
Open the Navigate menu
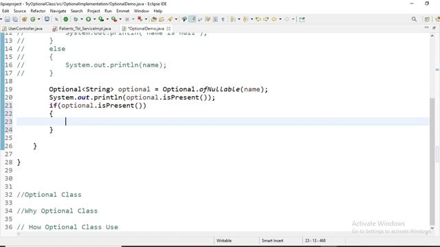pyautogui.click(x=58, y=11)
